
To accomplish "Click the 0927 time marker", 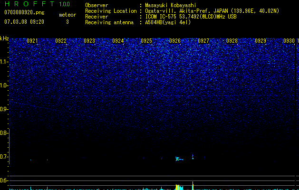I will tap(203, 41).
